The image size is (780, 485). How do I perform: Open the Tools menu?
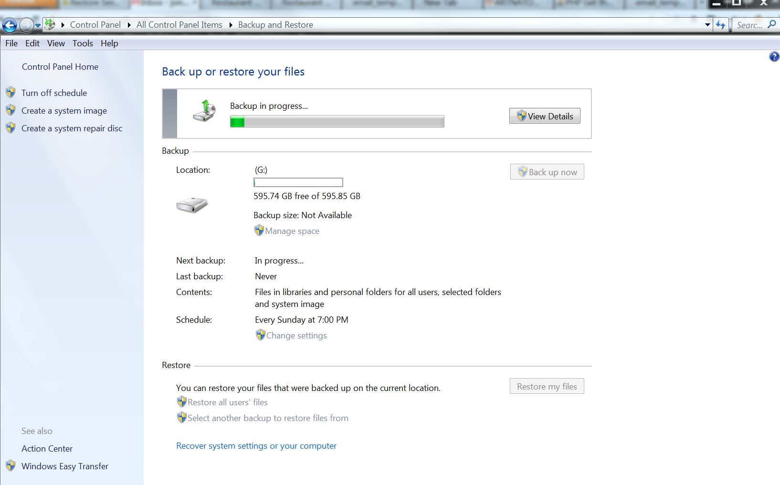pos(83,43)
